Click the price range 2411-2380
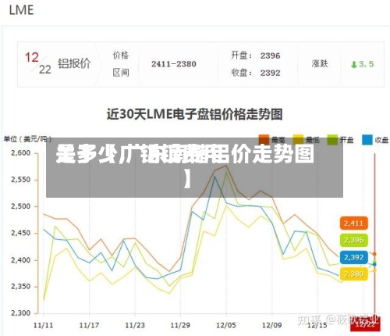 (x=174, y=64)
